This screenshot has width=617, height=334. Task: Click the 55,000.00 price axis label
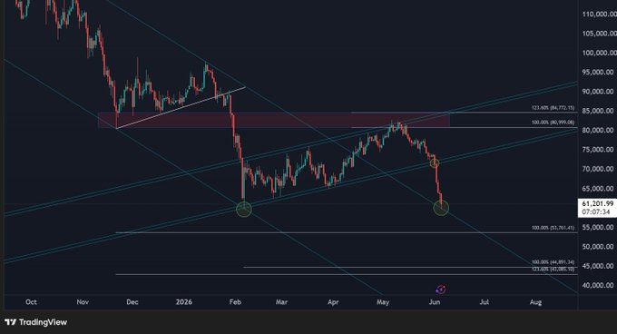click(598, 227)
